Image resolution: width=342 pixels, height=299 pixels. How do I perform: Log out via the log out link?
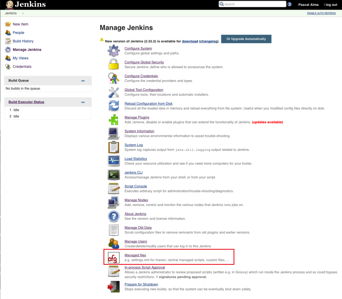point(331,4)
